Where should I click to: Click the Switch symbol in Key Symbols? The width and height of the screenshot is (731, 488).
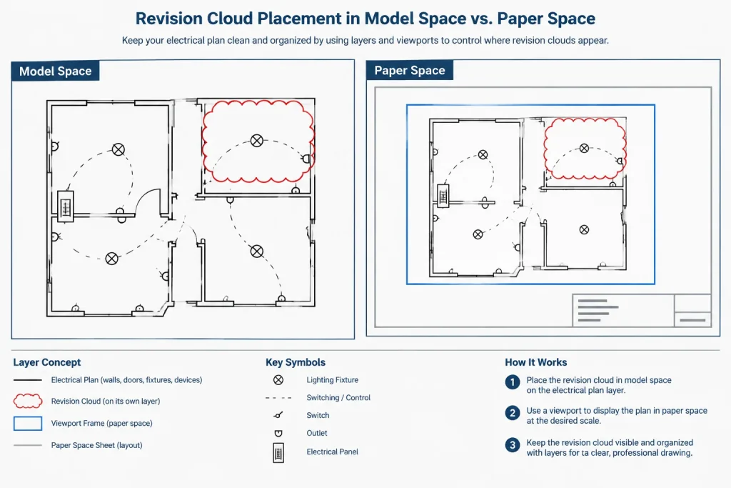[x=278, y=414]
